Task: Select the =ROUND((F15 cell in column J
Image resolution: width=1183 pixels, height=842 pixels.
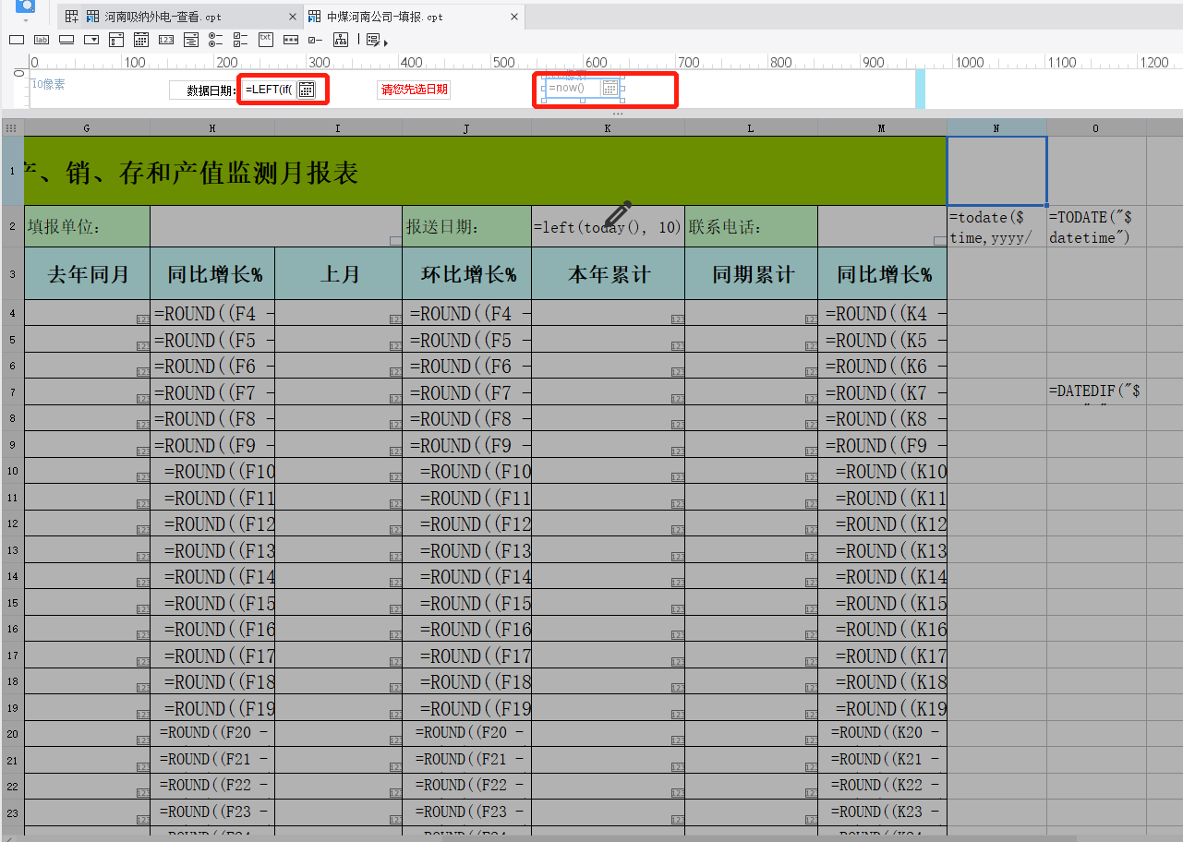Action: (x=466, y=603)
